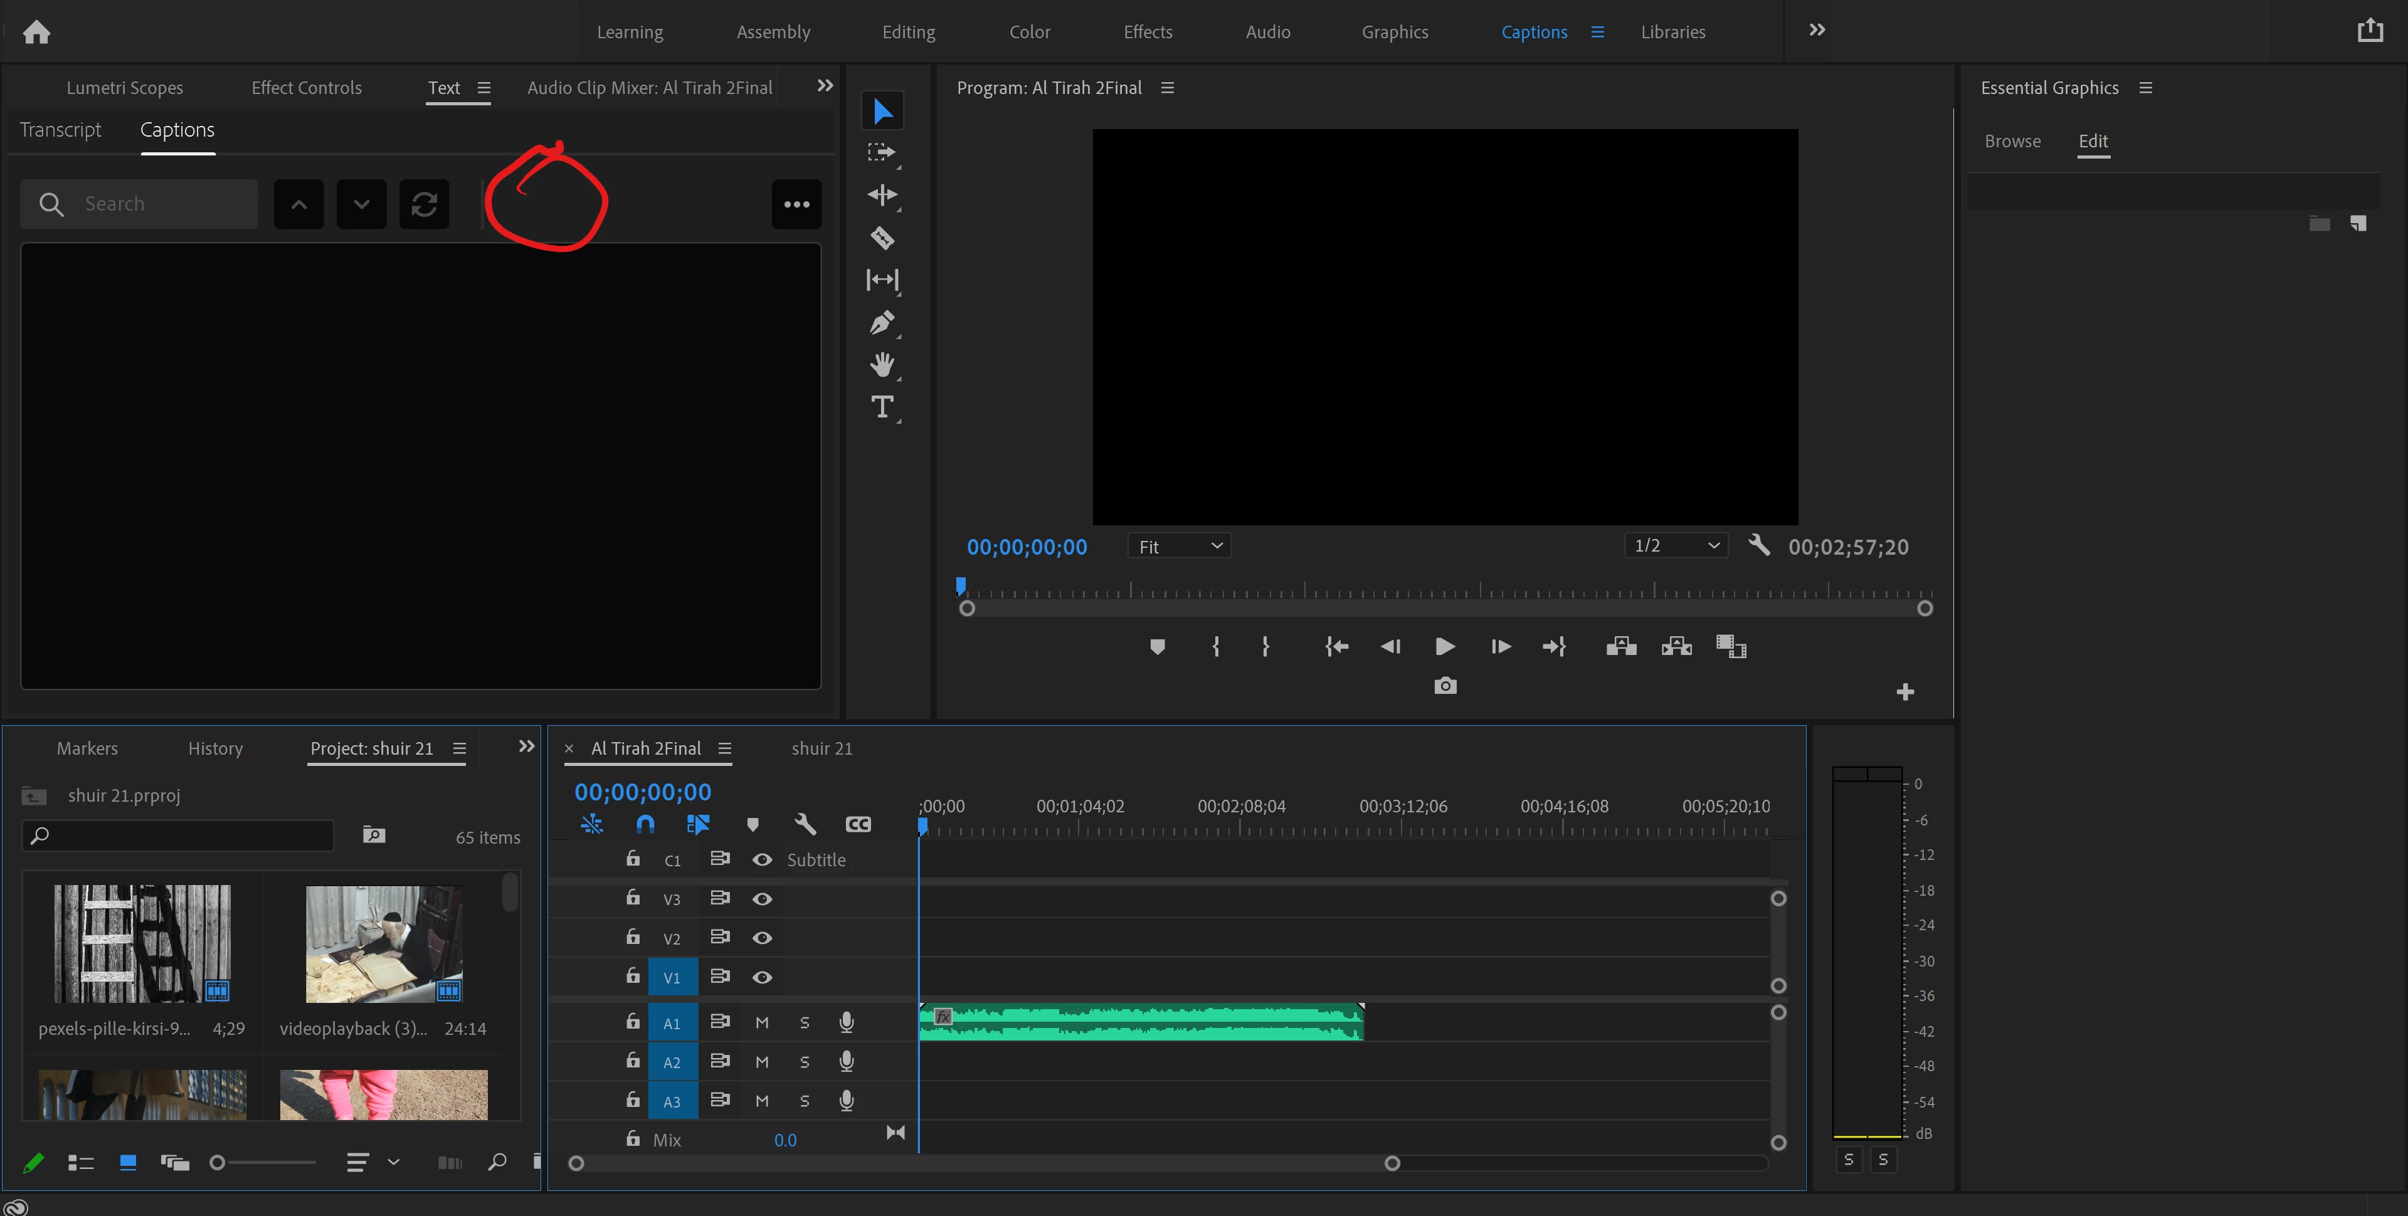This screenshot has width=2408, height=1216.
Task: Toggle timeline Snap magnet icon
Action: [x=645, y=824]
